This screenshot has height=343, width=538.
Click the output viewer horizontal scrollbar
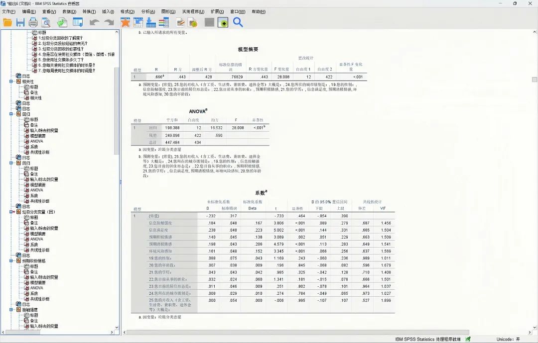tap(299, 332)
